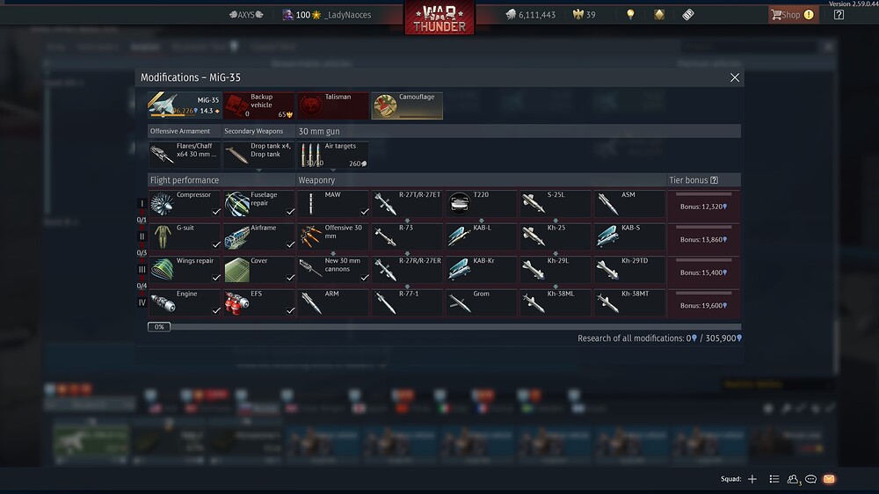Select the Kh-25 missile modification
This screenshot has height=494, width=879.
556,236
